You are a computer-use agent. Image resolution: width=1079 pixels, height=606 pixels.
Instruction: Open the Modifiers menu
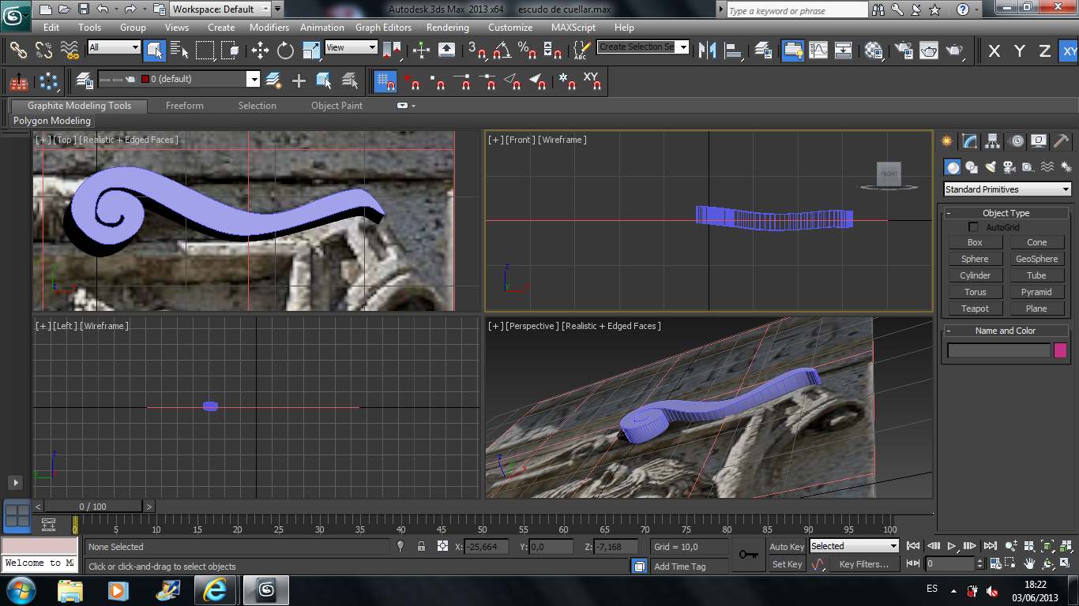[269, 28]
